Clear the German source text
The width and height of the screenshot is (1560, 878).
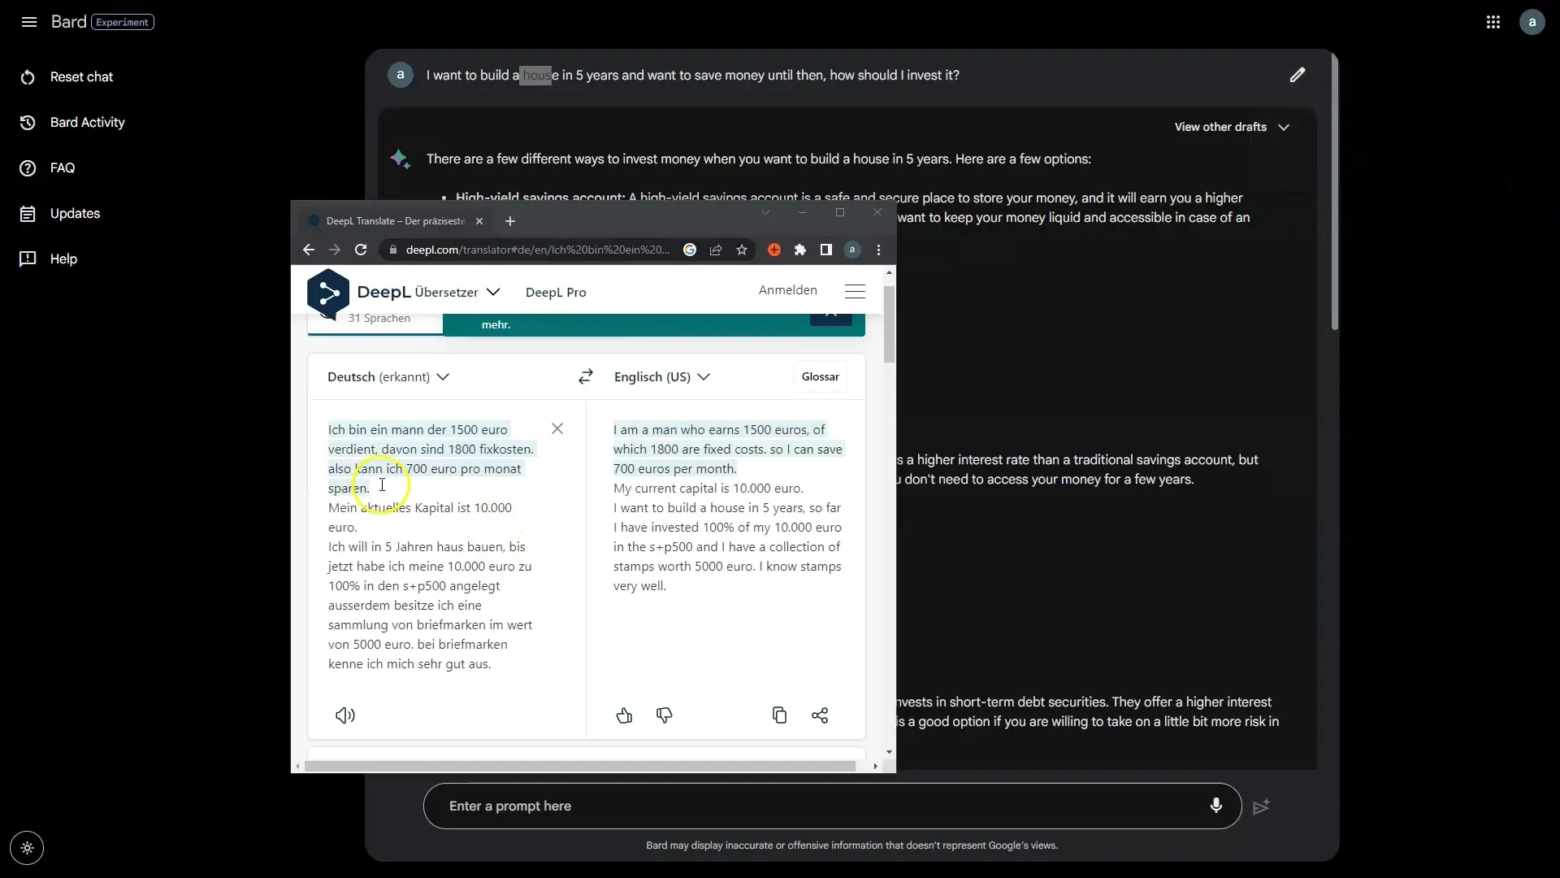557,428
